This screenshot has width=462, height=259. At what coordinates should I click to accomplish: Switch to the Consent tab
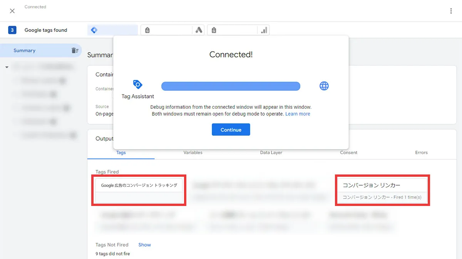[x=348, y=153]
